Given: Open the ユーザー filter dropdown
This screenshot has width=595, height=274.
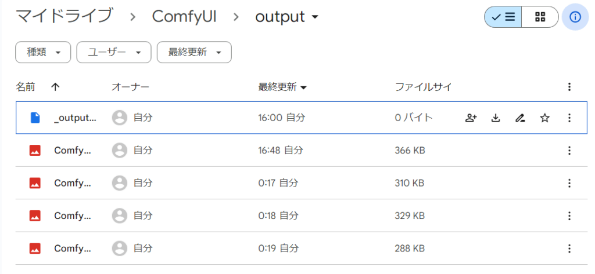Looking at the screenshot, I should pos(114,52).
